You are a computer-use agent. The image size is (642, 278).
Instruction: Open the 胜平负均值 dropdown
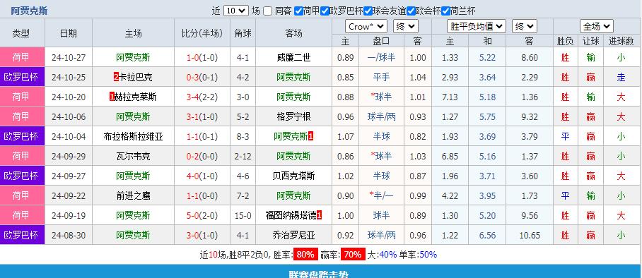pos(476,27)
